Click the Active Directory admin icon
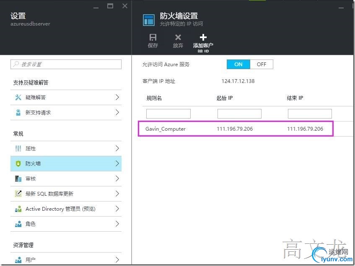 click(x=18, y=209)
